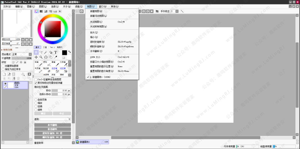The height and width of the screenshot is (149, 300).
Task: Select the magic wand tool
Action: tap(46, 52)
